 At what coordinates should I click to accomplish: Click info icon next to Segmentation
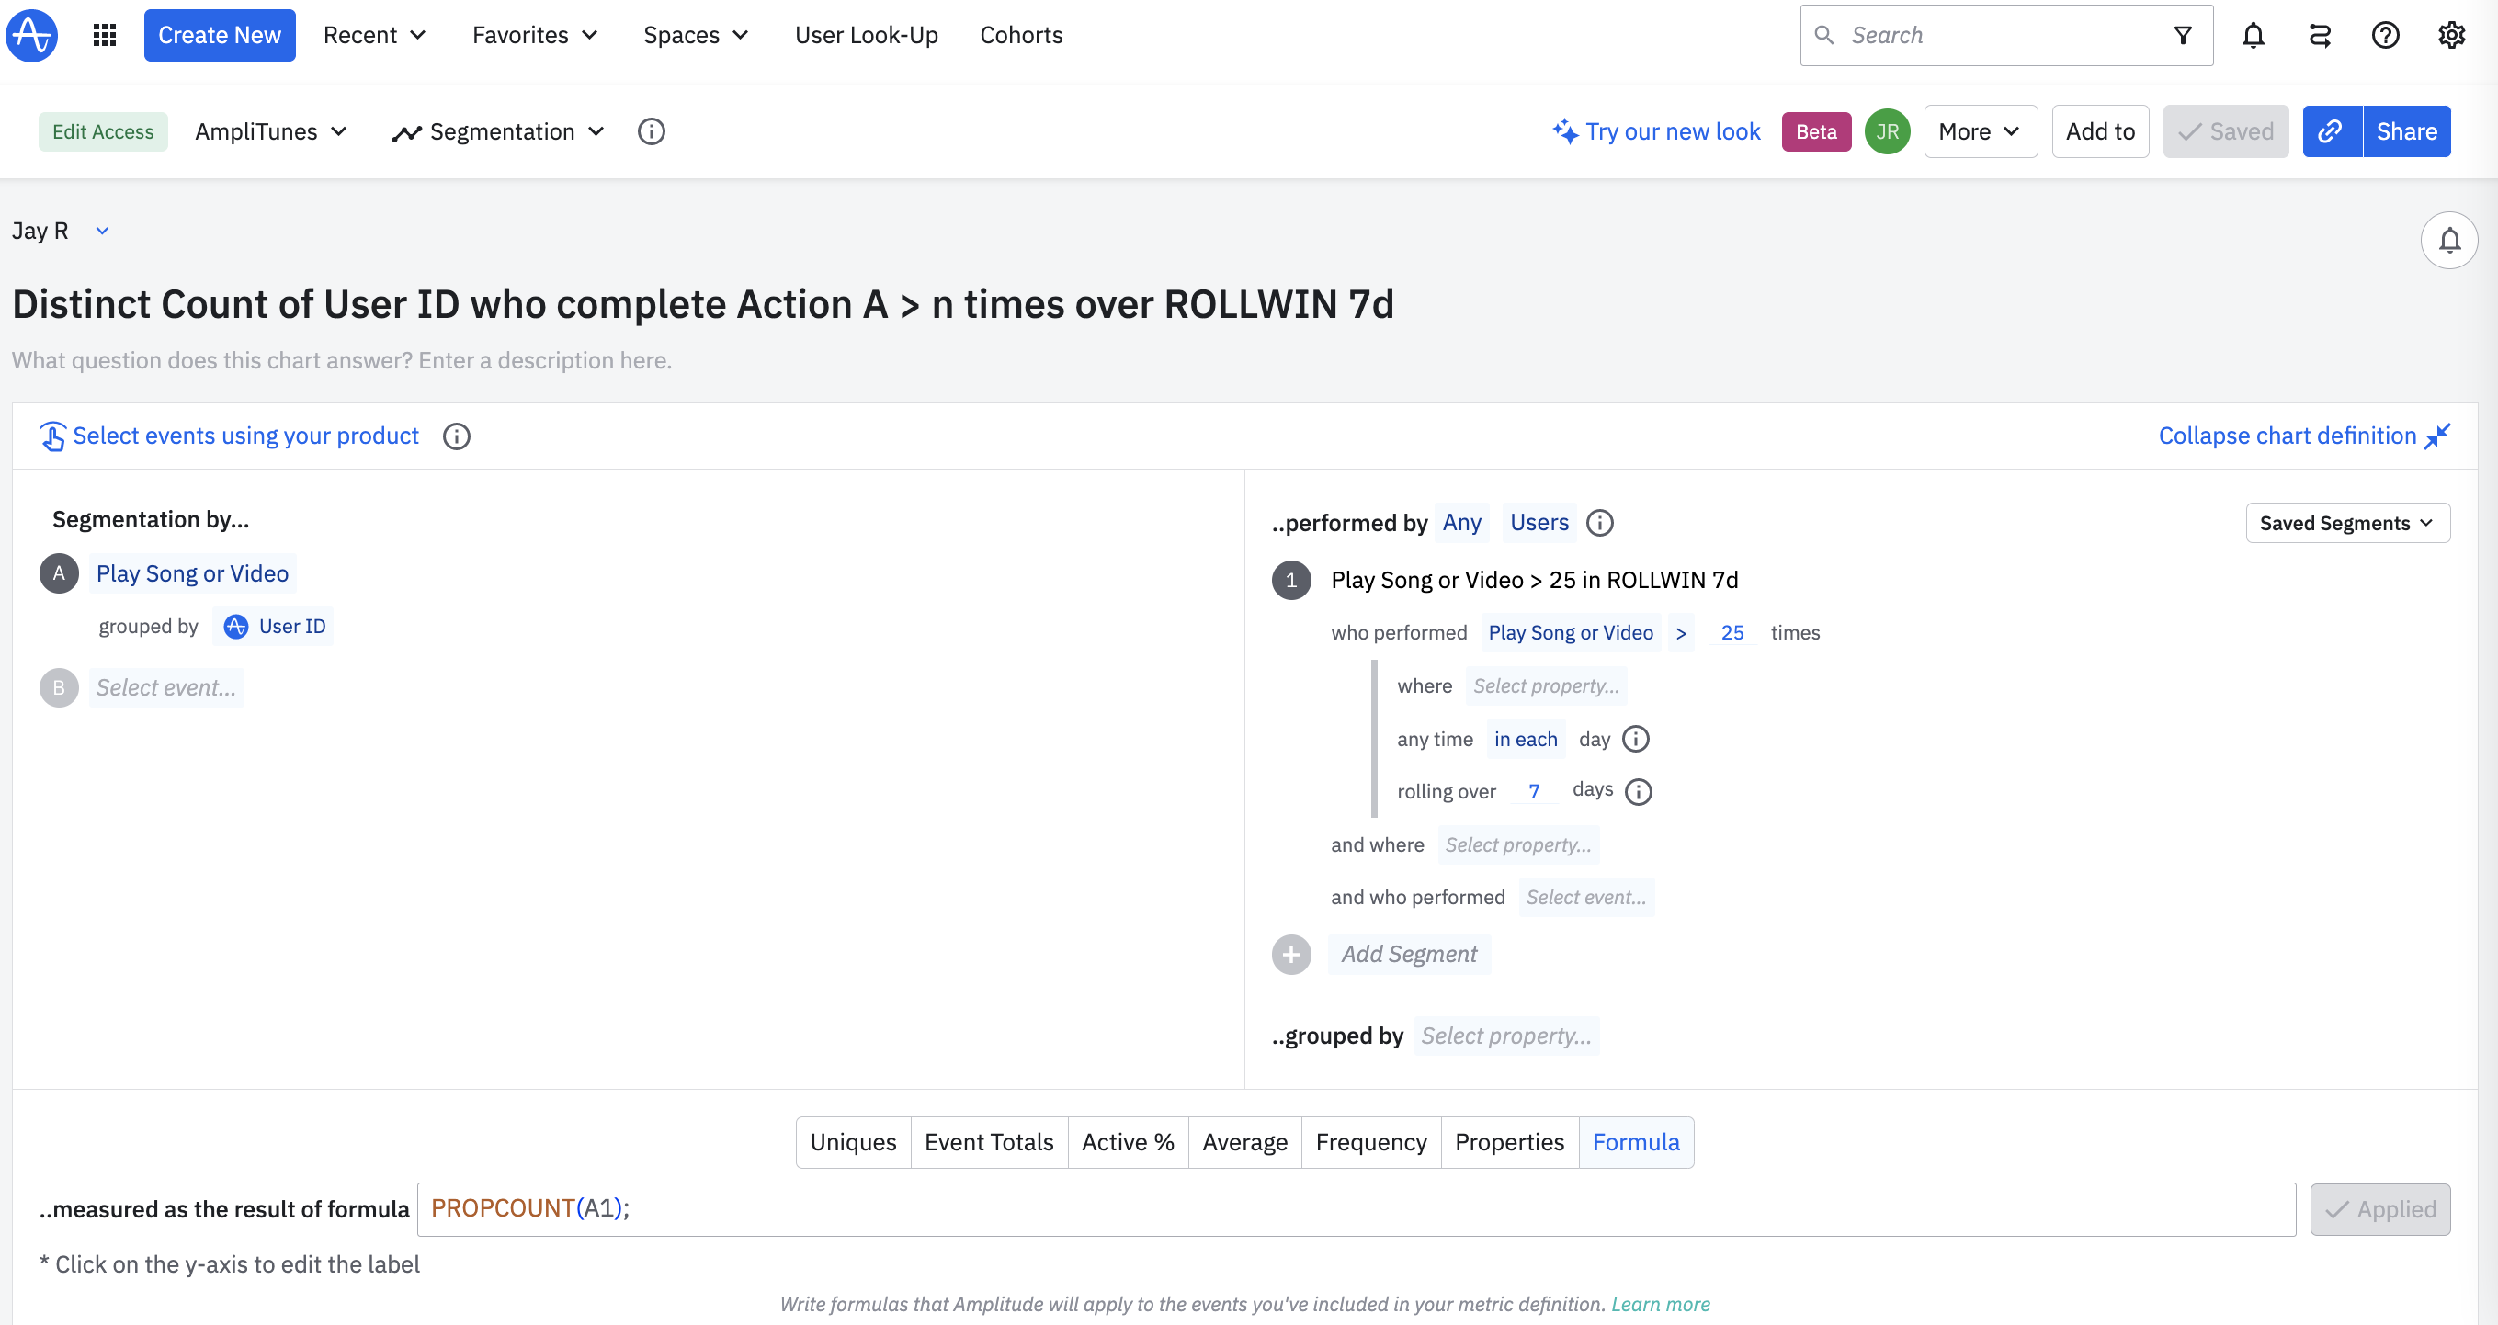point(651,130)
